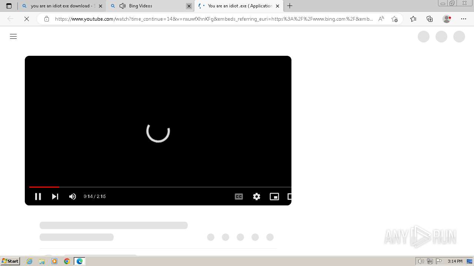
Task: Open media player from taskbar
Action: (x=54, y=261)
